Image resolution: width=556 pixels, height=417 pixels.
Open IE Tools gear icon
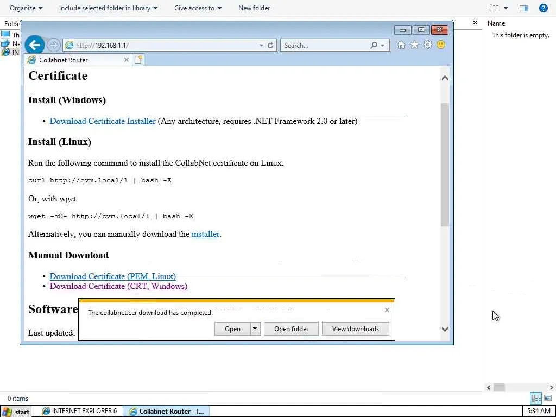[428, 45]
